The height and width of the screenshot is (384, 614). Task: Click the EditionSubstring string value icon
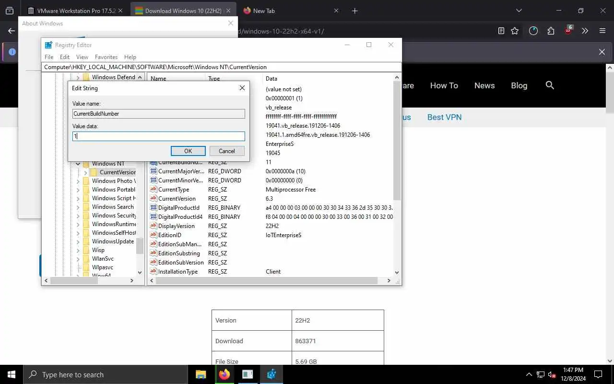pyautogui.click(x=153, y=253)
